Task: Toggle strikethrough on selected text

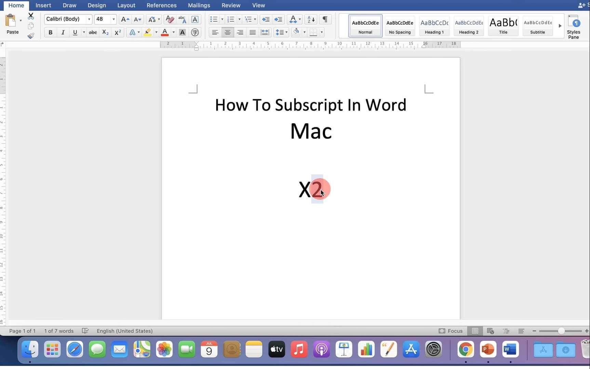Action: (93, 32)
